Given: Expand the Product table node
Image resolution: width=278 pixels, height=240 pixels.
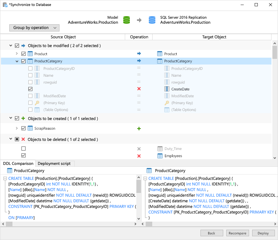Looking at the screenshot, I should point(17,54).
